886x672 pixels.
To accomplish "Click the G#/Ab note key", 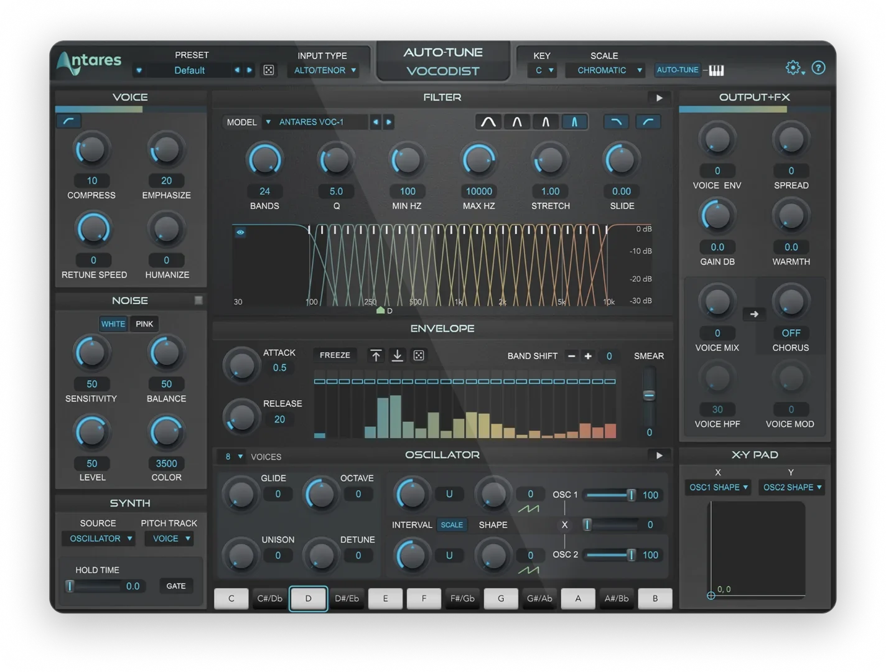I will [539, 599].
